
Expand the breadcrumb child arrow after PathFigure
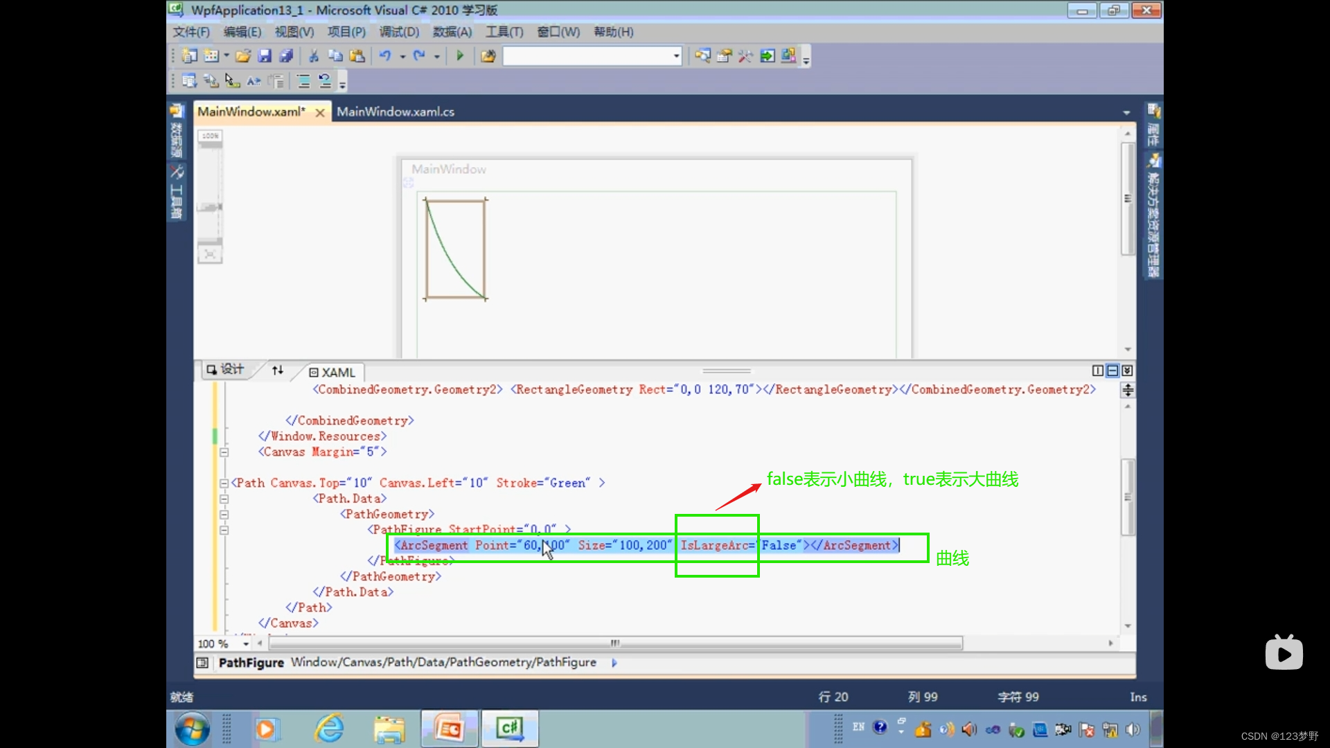point(614,663)
